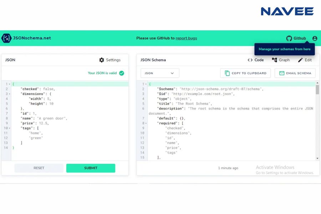321x214 pixels.
Task: Collapse the required array fold arrow
Action: [146, 123]
